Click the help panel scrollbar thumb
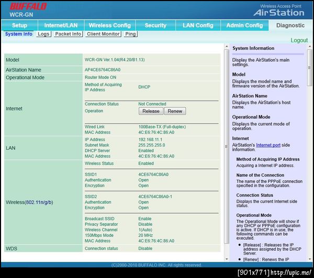314x278 pixels. point(310,67)
